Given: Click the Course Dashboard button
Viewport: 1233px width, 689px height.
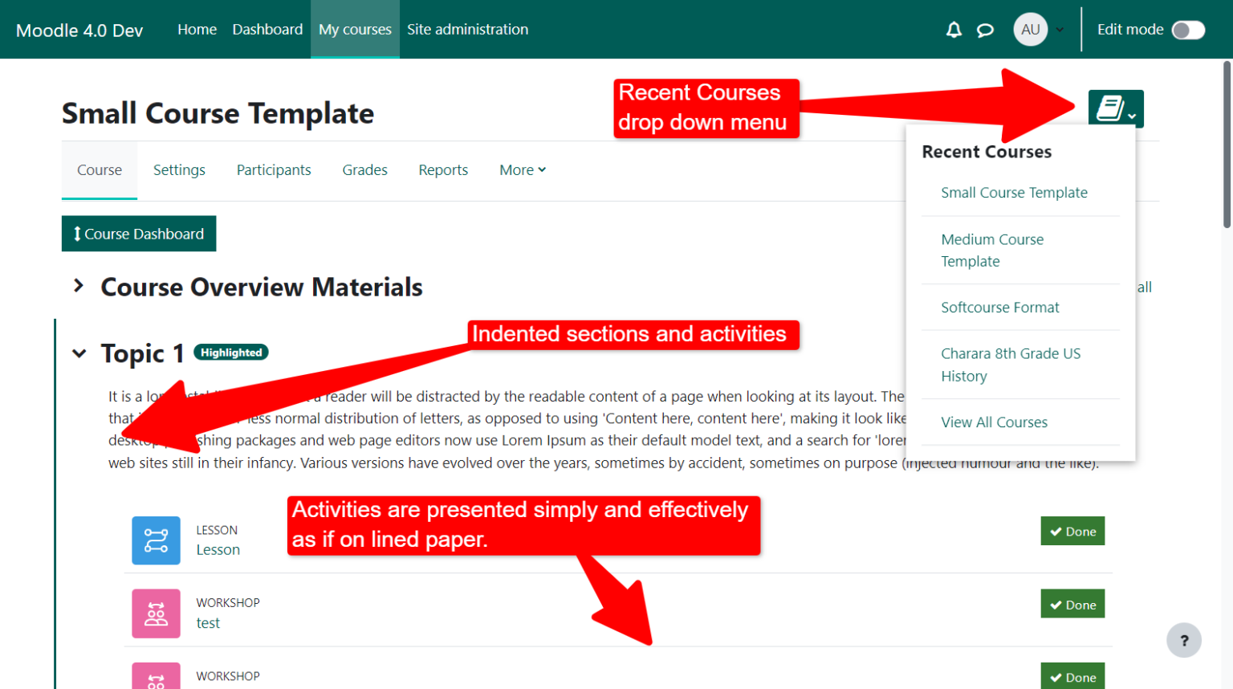Looking at the screenshot, I should click(138, 233).
